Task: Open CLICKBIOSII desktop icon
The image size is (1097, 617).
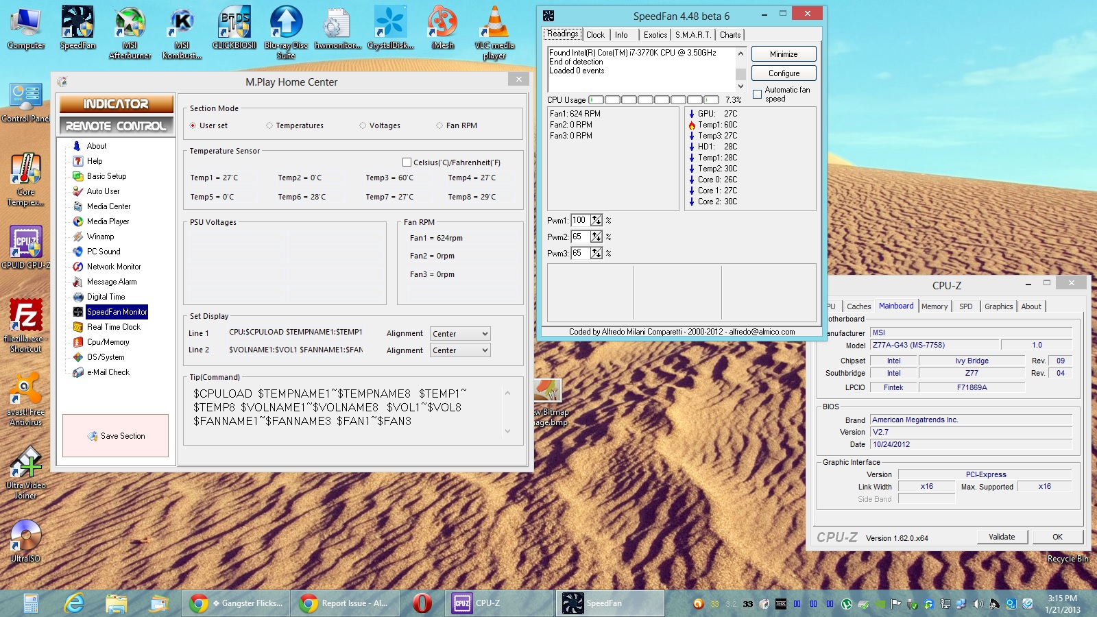Action: click(x=234, y=28)
